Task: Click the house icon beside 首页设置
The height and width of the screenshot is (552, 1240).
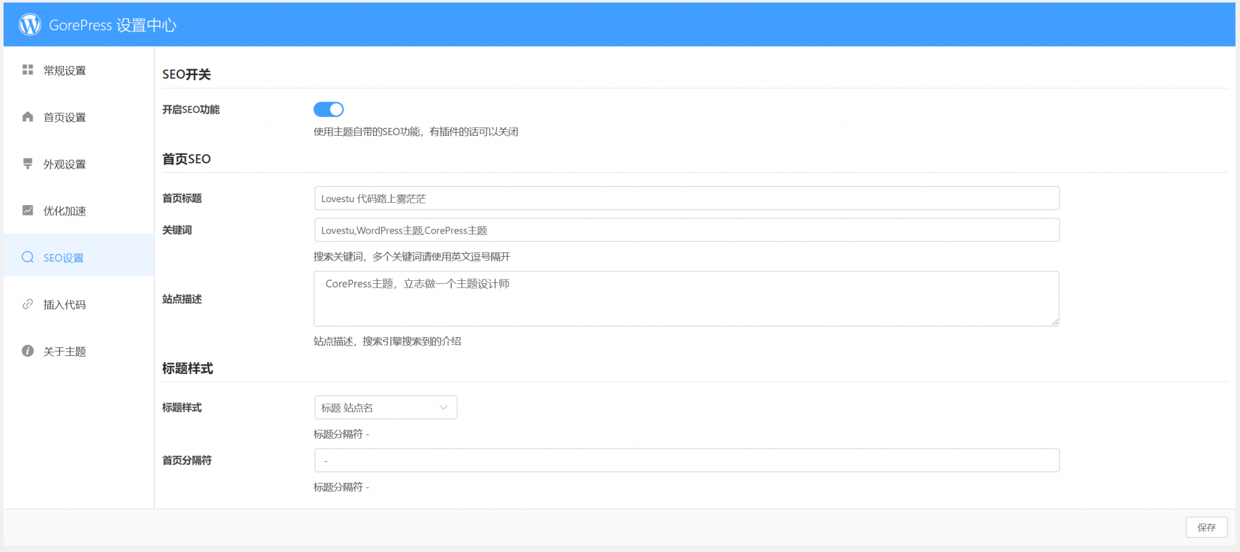Action: tap(28, 116)
